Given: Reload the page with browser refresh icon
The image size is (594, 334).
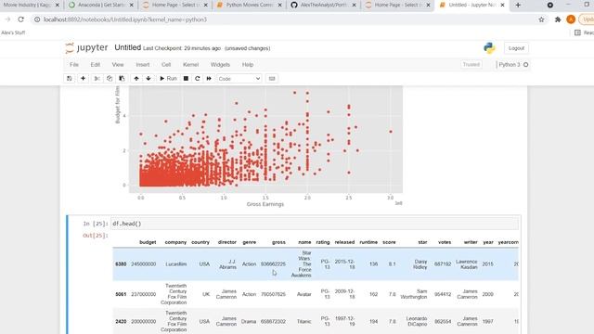Looking at the screenshot, I should click(x=20, y=19).
